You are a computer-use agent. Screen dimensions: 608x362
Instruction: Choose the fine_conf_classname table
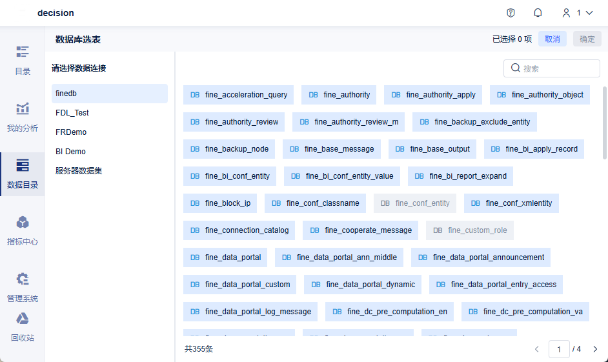click(x=315, y=203)
